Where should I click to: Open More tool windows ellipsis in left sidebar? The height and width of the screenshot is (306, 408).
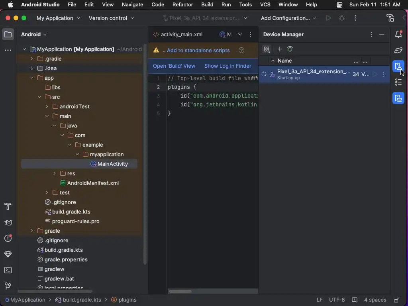(8, 50)
